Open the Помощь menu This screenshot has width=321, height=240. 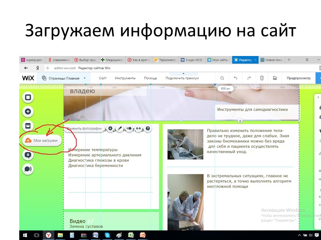(x=150, y=78)
